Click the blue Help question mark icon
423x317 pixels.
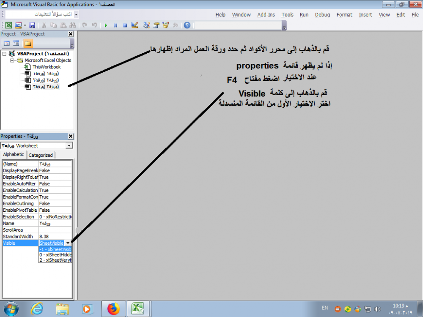187,25
